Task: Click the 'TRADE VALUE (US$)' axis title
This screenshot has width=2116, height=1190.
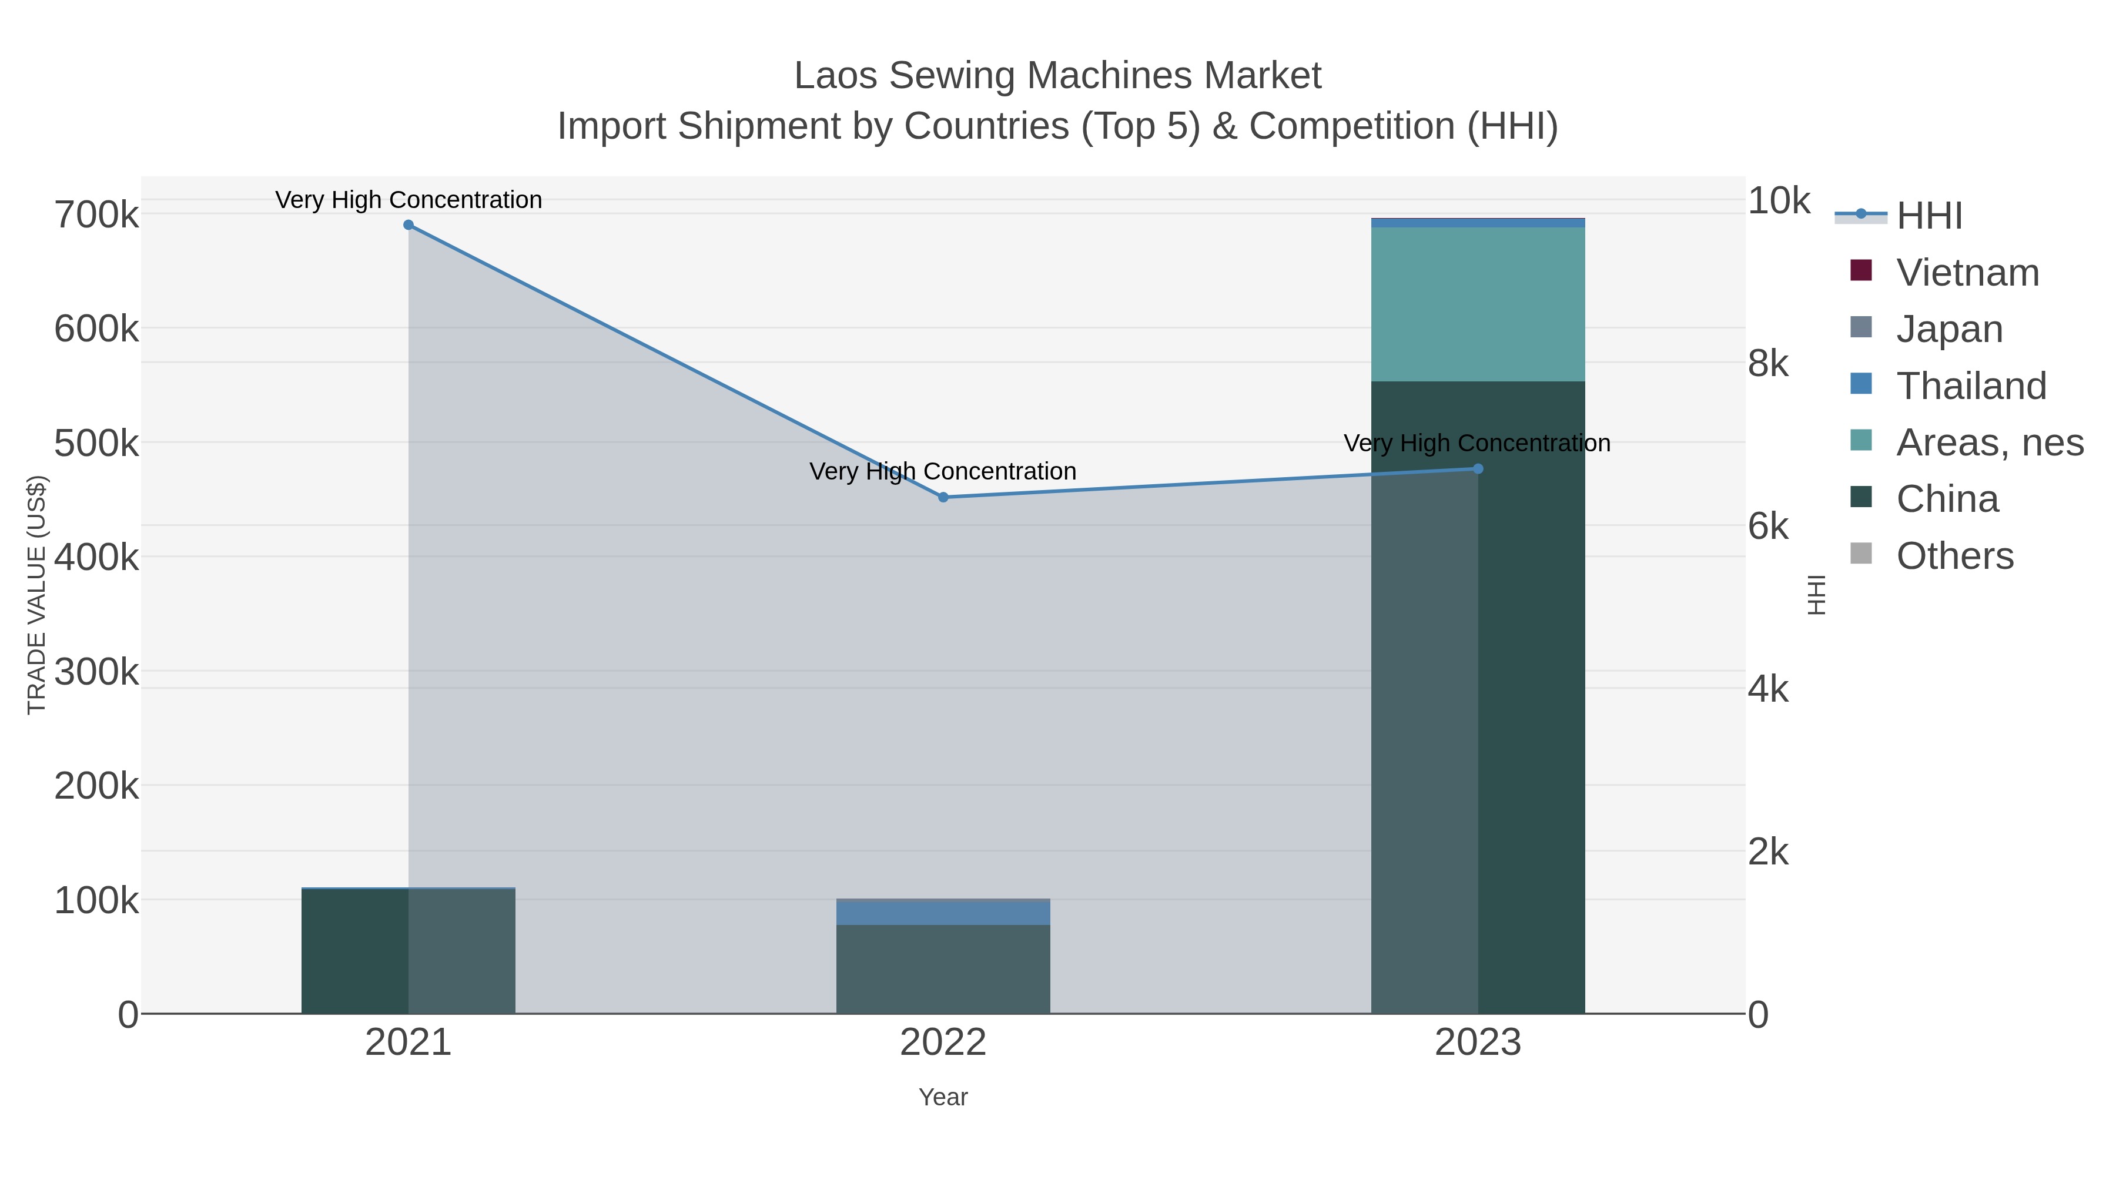Action: [x=37, y=595]
